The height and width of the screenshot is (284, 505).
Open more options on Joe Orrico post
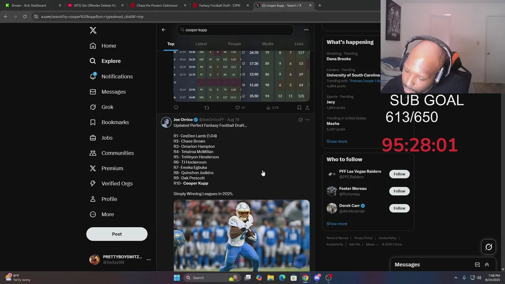pyautogui.click(x=307, y=120)
